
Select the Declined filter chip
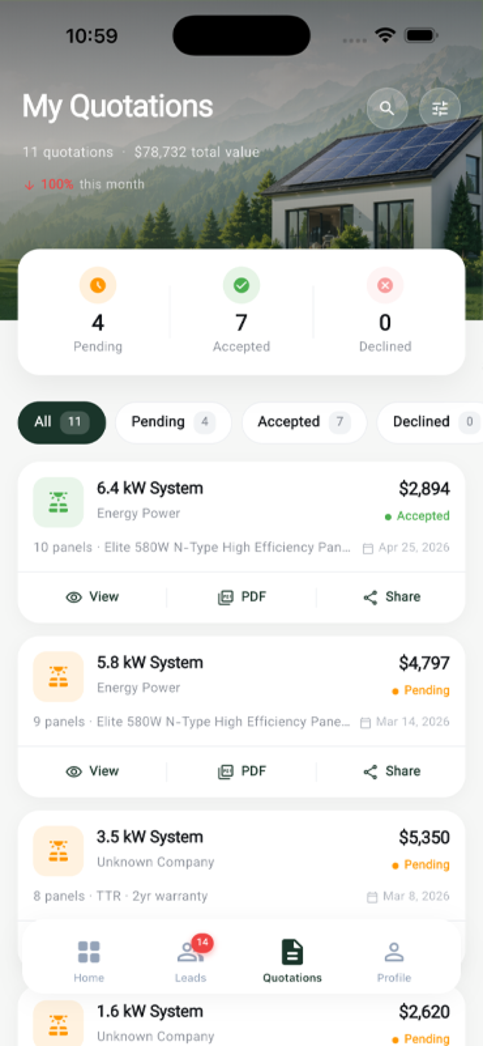[430, 422]
